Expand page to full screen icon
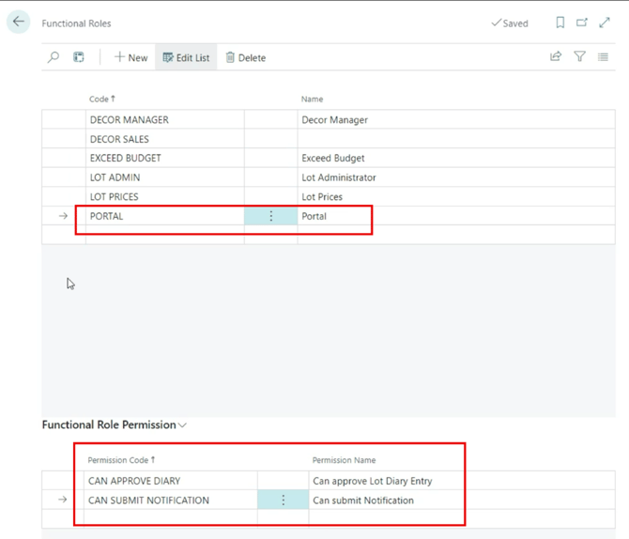This screenshot has height=539, width=629. (605, 23)
